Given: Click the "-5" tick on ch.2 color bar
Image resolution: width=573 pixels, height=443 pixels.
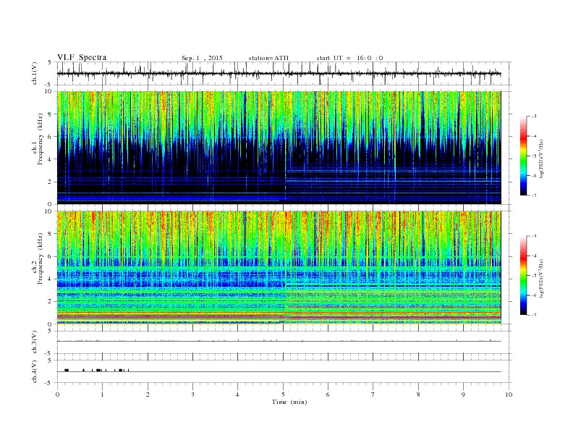Looking at the screenshot, I should coord(533,276).
